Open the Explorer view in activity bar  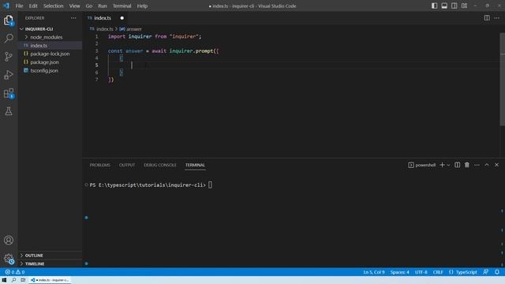tap(9, 21)
